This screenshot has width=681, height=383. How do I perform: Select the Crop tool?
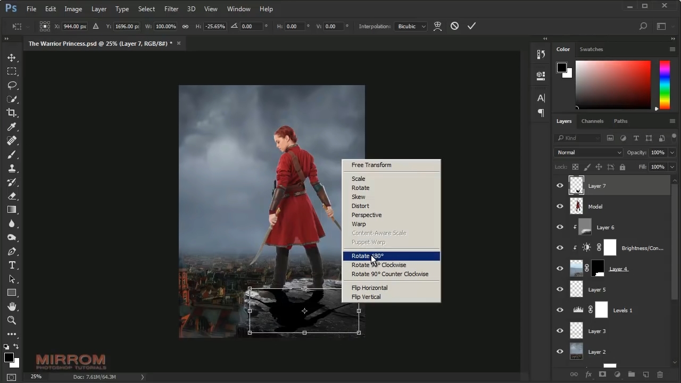click(x=12, y=113)
